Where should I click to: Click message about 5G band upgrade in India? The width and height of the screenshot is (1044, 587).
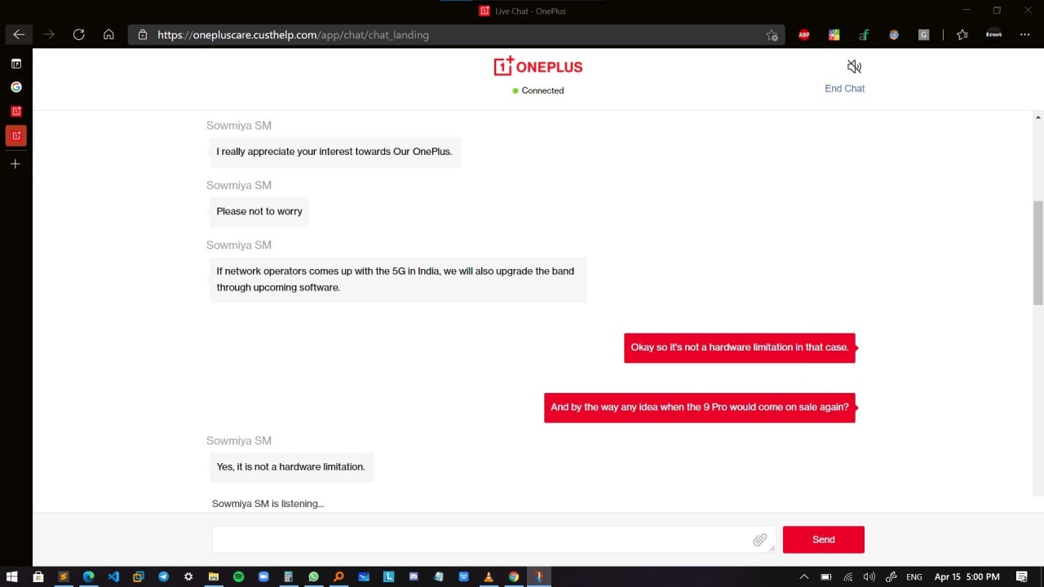pyautogui.click(x=398, y=280)
